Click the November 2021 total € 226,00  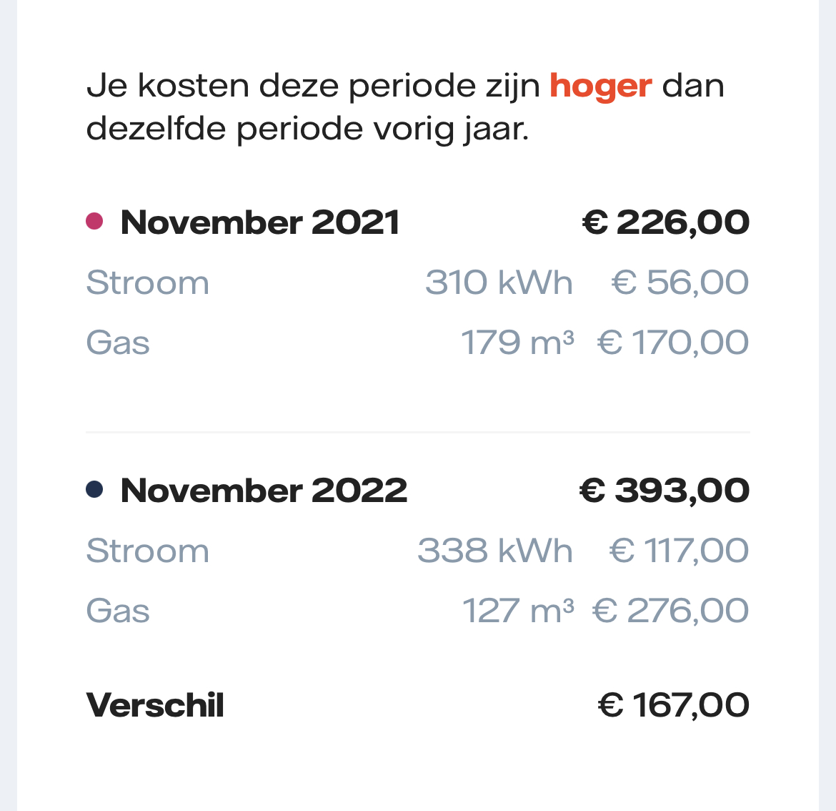(x=666, y=222)
